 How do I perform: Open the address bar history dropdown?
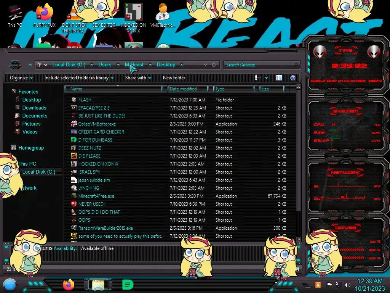tap(205, 65)
